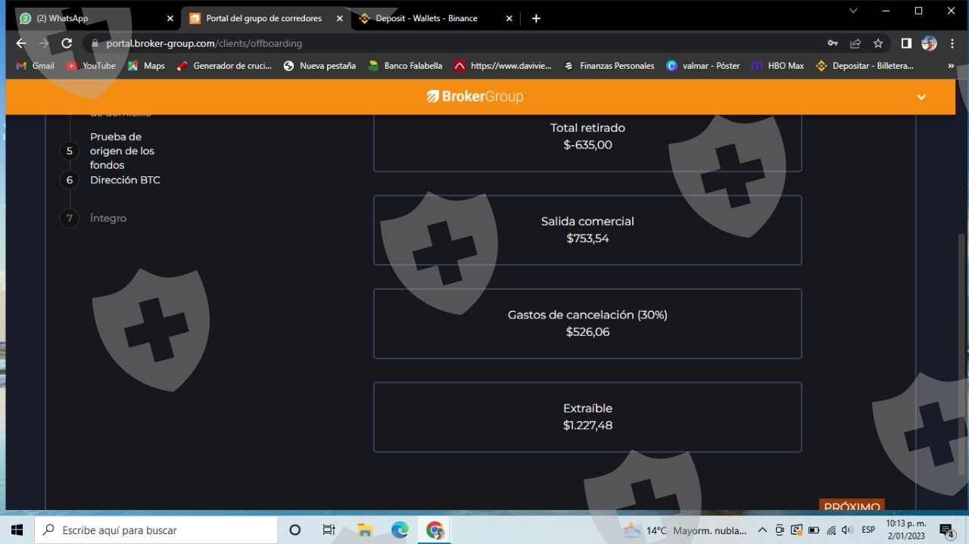Image resolution: width=969 pixels, height=544 pixels.
Task: Click the address bar URL
Action: [204, 43]
